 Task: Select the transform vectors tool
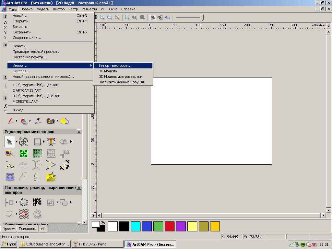tap(23, 142)
